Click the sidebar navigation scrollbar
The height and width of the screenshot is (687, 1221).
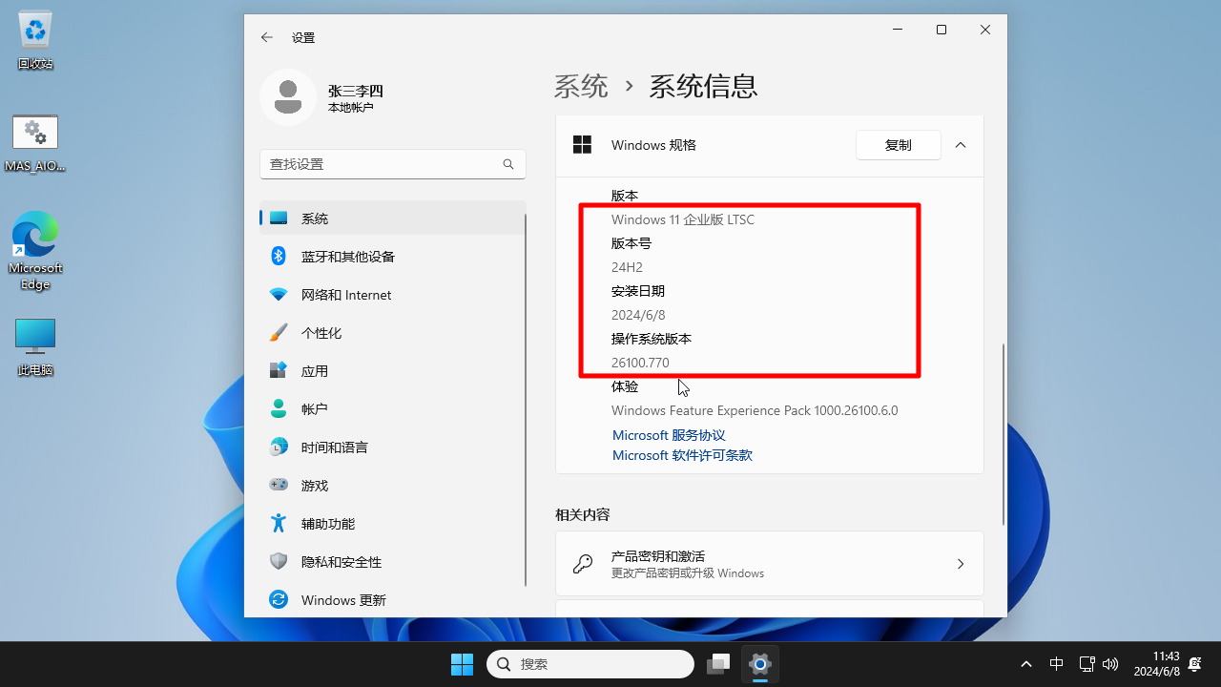526,401
